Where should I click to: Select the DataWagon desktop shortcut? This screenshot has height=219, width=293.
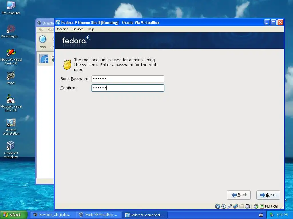(11, 31)
